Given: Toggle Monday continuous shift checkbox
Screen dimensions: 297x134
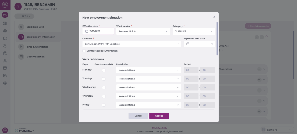Looking at the screenshot, I should [104, 70].
